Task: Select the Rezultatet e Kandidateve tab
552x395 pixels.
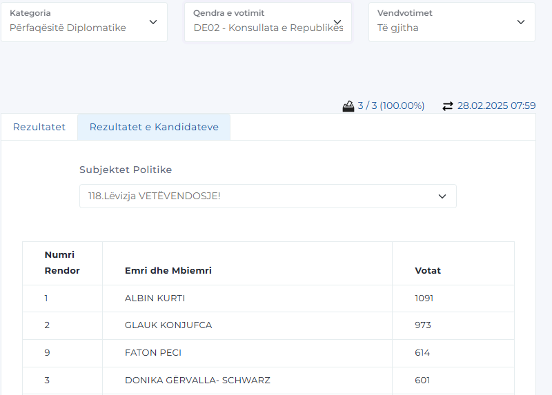Action: (x=154, y=128)
